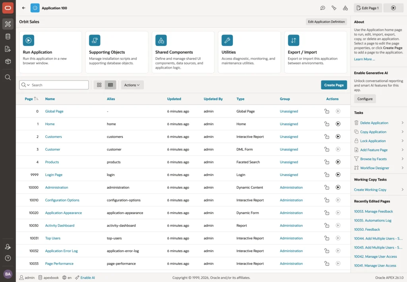Click the Edit Page 1 button

tap(368, 8)
